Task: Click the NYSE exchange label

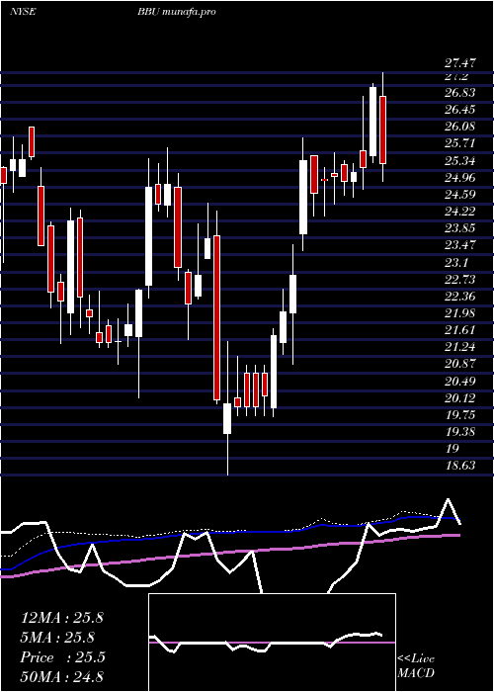Action: point(23,12)
